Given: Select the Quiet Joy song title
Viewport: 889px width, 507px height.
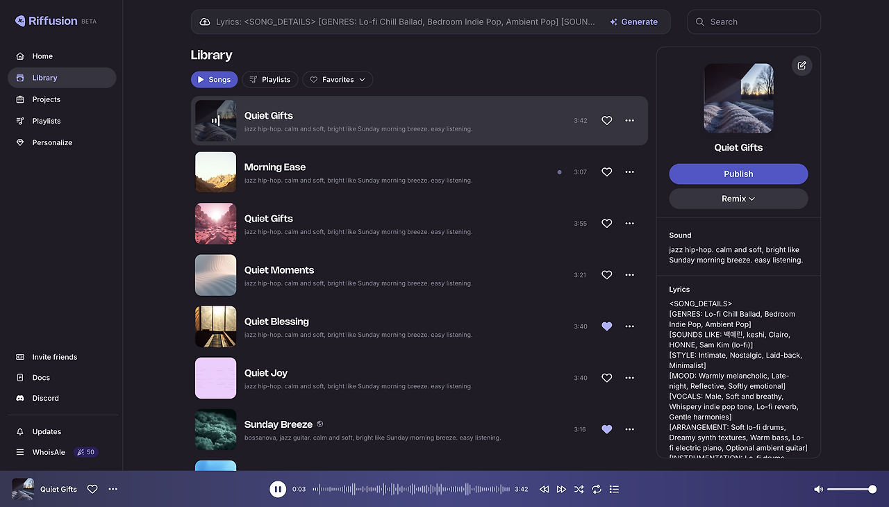Looking at the screenshot, I should [x=266, y=373].
